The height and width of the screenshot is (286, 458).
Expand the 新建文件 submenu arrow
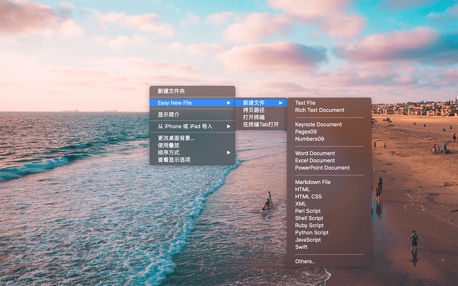tap(281, 103)
